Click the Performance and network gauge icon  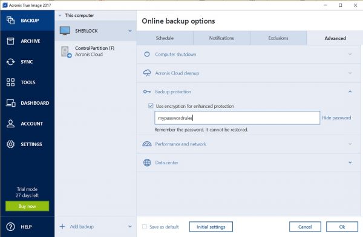147,144
